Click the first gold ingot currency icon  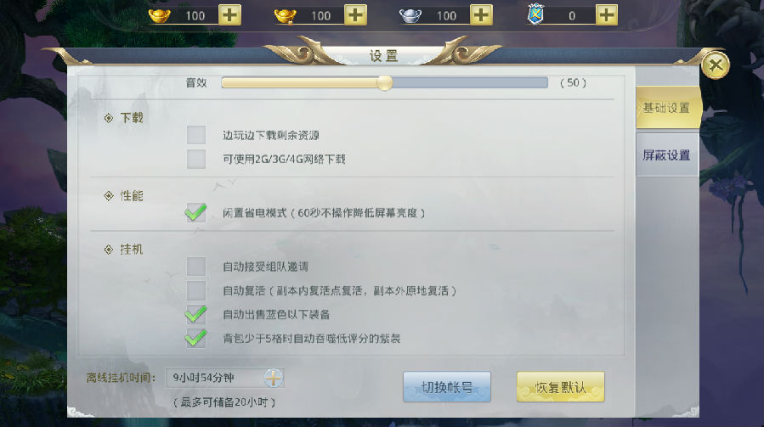159,15
